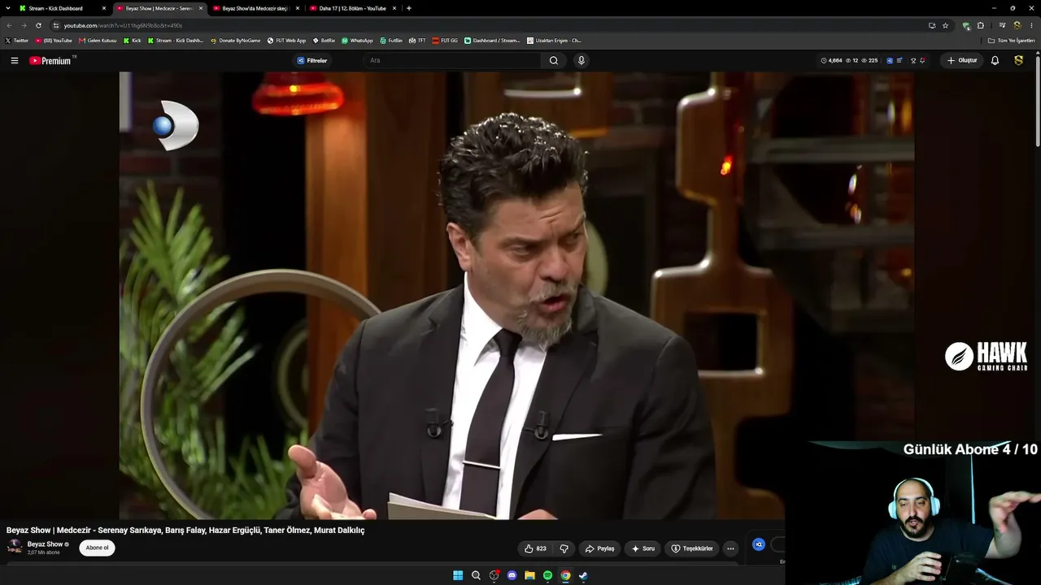Open the Windows Start menu
This screenshot has height=585, width=1041.
(x=458, y=575)
